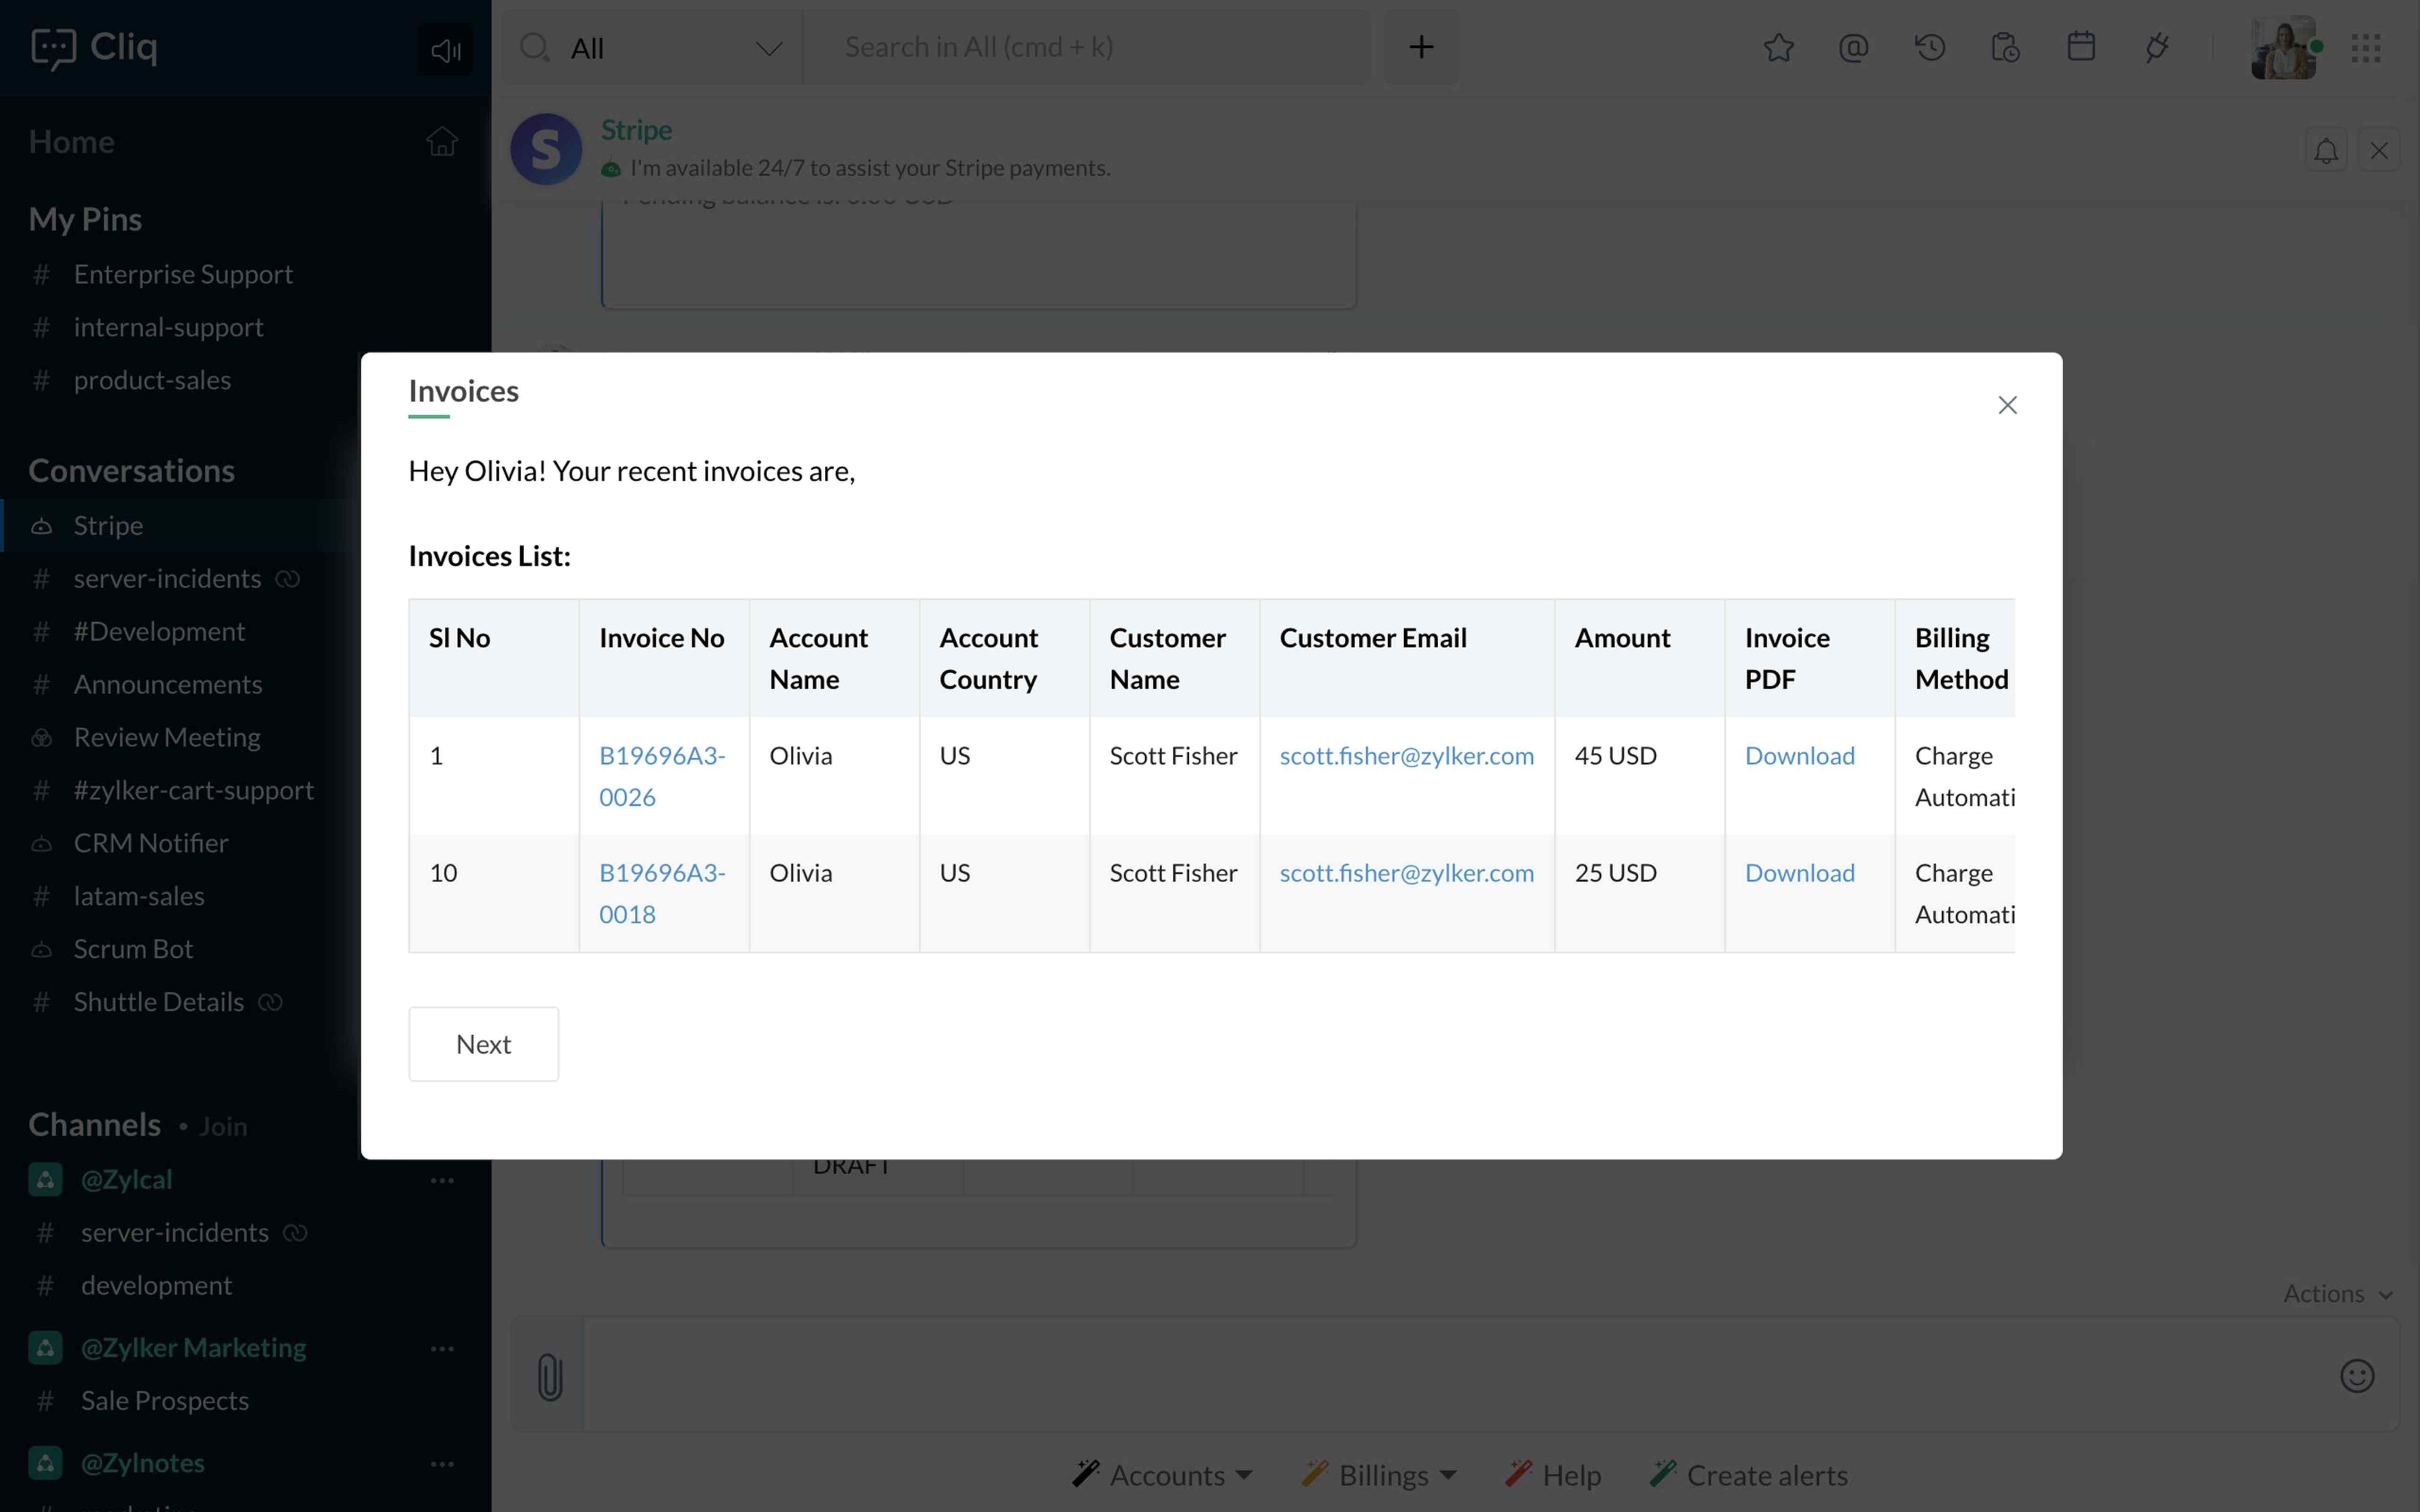2420x1512 pixels.
Task: Open Sale Prospects channel
Action: coord(165,1400)
